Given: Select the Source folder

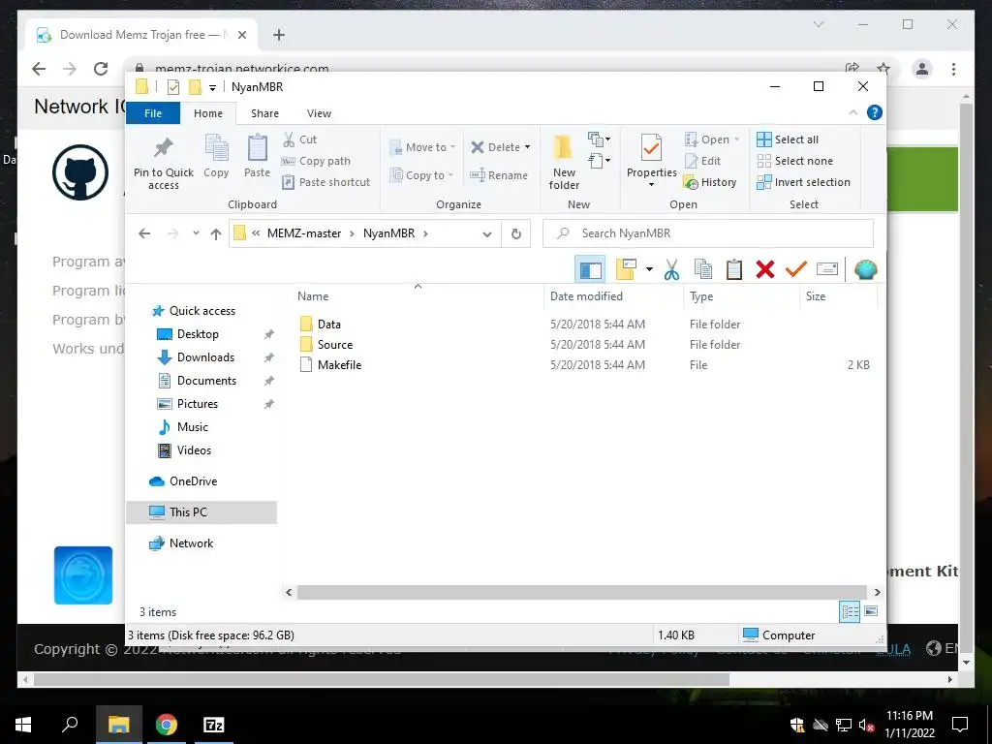Looking at the screenshot, I should click(335, 345).
